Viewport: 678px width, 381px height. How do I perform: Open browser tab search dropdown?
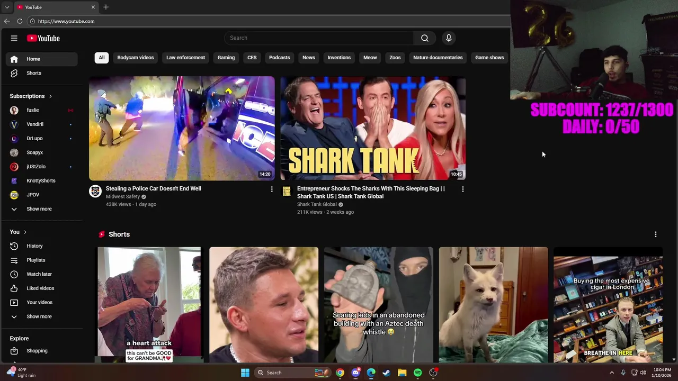pos(7,7)
